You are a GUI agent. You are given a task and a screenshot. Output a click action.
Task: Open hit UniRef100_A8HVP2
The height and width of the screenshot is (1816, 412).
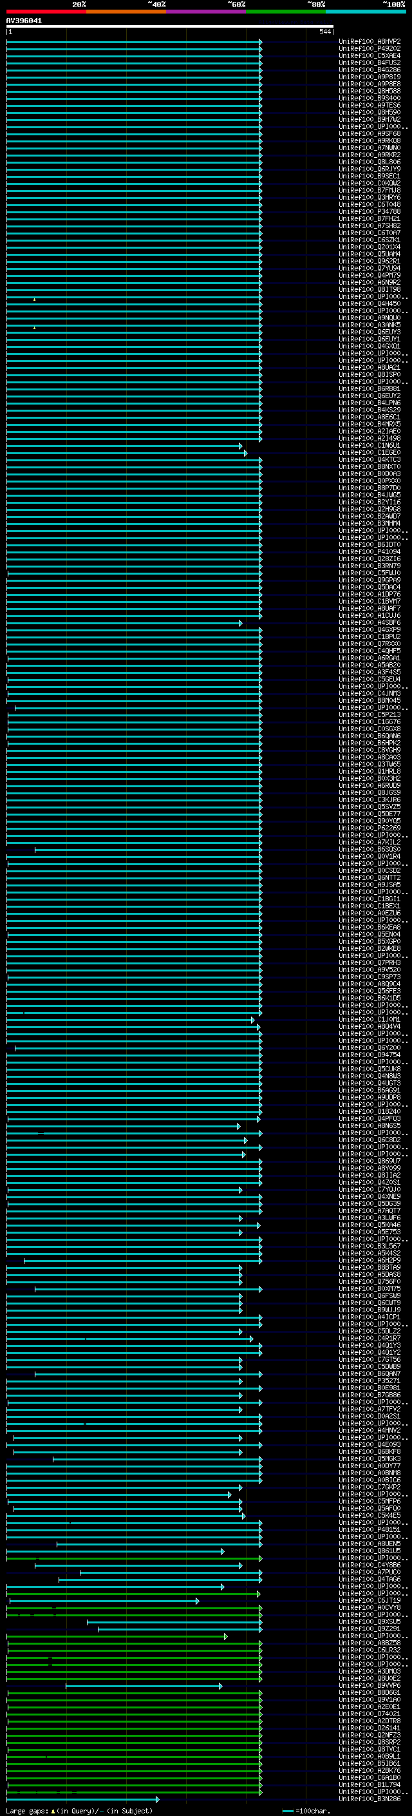click(370, 42)
